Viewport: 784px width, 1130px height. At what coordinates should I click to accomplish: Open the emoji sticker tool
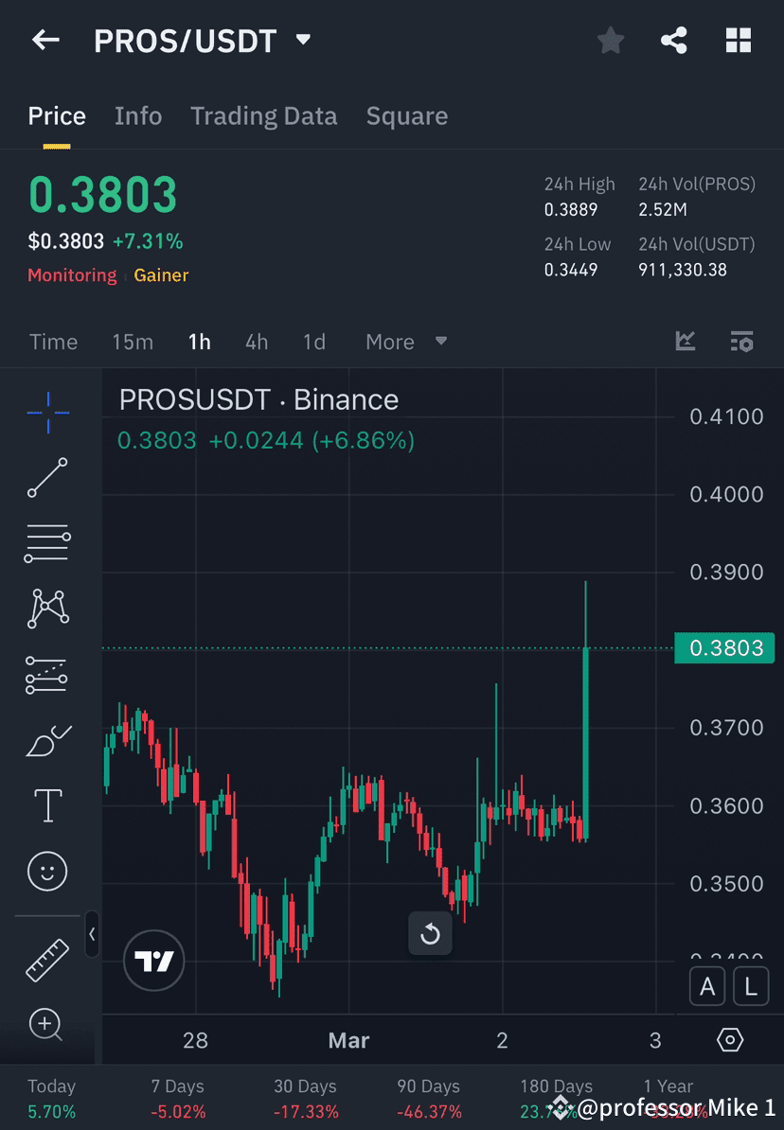tap(47, 871)
